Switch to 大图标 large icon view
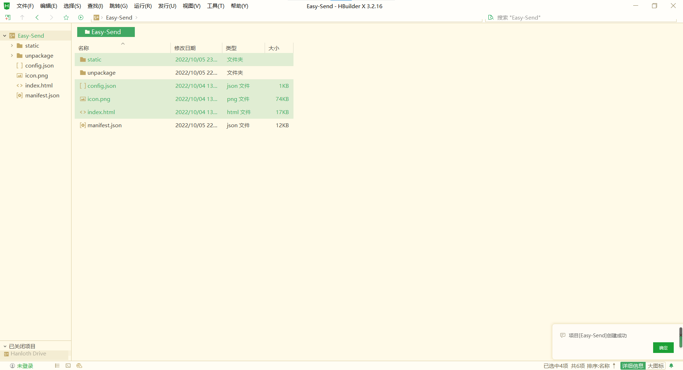The image size is (683, 370). pos(656,366)
